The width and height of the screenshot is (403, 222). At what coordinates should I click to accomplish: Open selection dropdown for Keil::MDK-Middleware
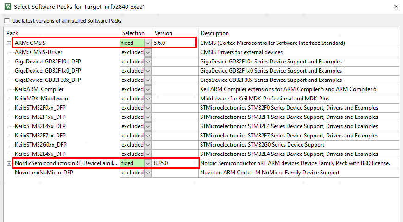(x=148, y=99)
